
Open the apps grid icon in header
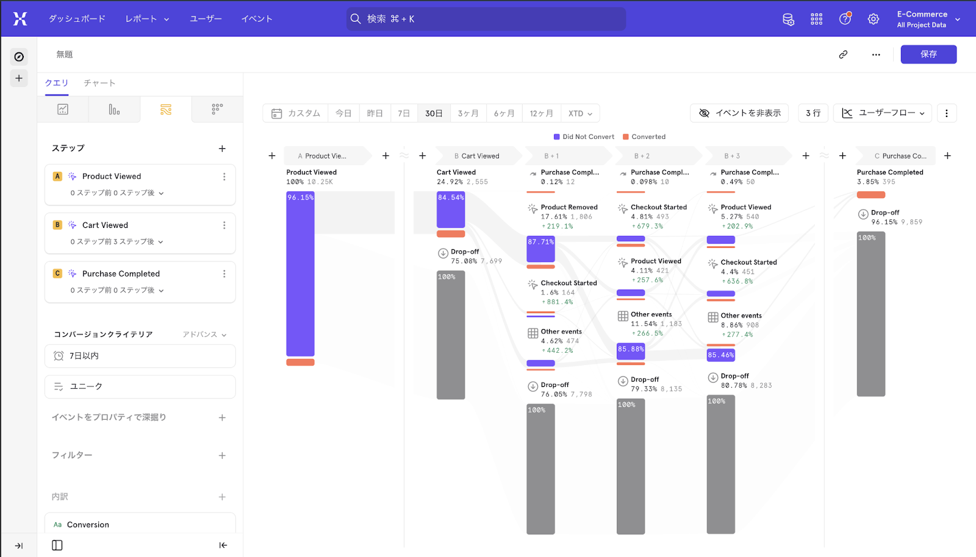pyautogui.click(x=816, y=19)
